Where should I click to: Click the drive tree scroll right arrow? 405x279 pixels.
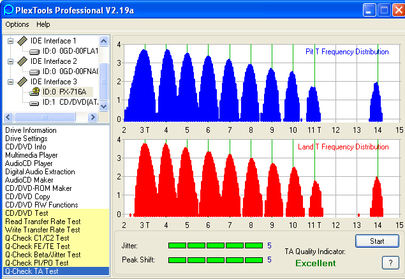[x=92, y=117]
